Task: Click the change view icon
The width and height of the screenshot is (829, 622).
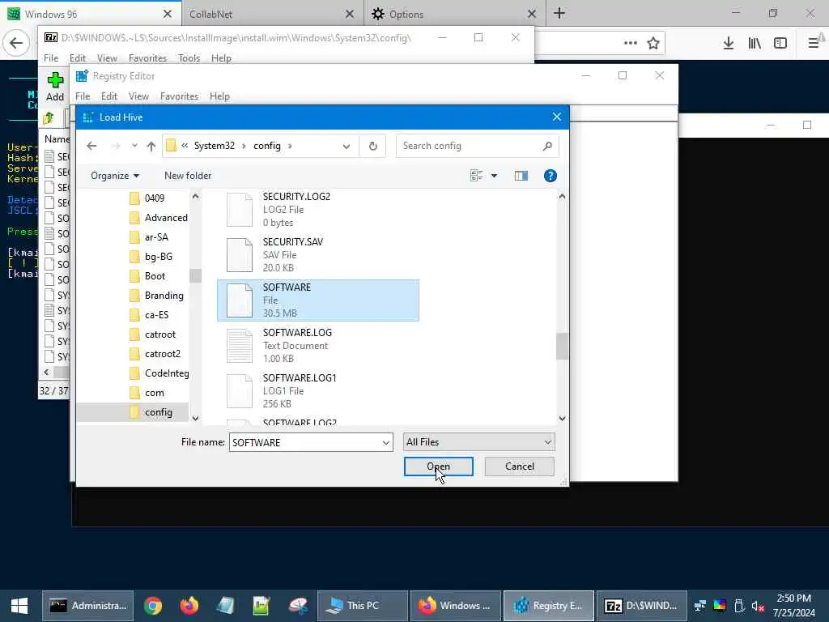Action: [476, 176]
